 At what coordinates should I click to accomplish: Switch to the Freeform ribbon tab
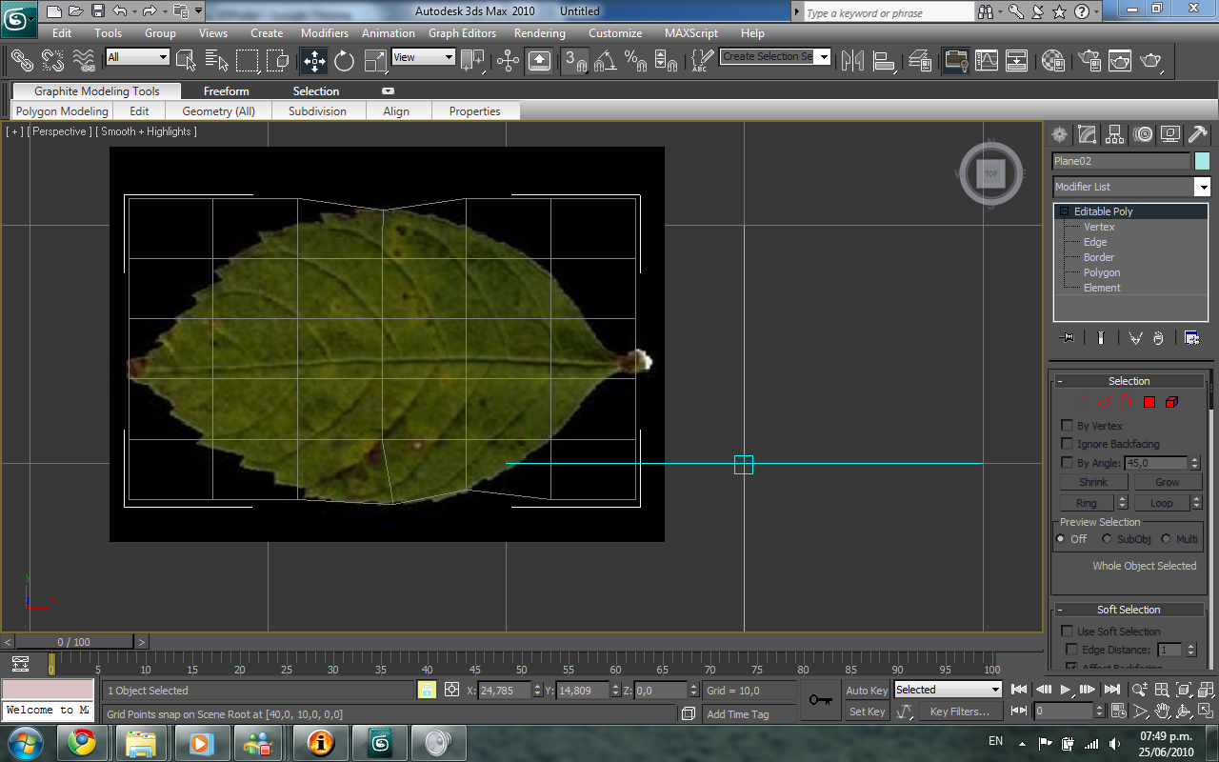pyautogui.click(x=226, y=91)
